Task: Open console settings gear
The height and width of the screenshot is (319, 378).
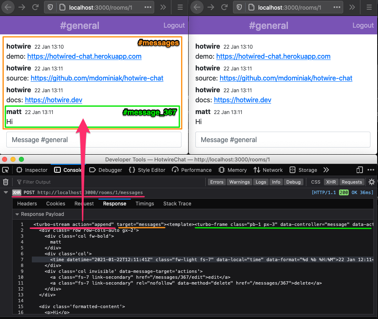Action: pos(371,182)
